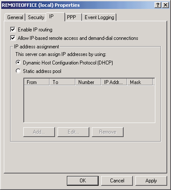Uncheck Allow IP-based remote access option
171x190 pixels.
tap(13, 38)
